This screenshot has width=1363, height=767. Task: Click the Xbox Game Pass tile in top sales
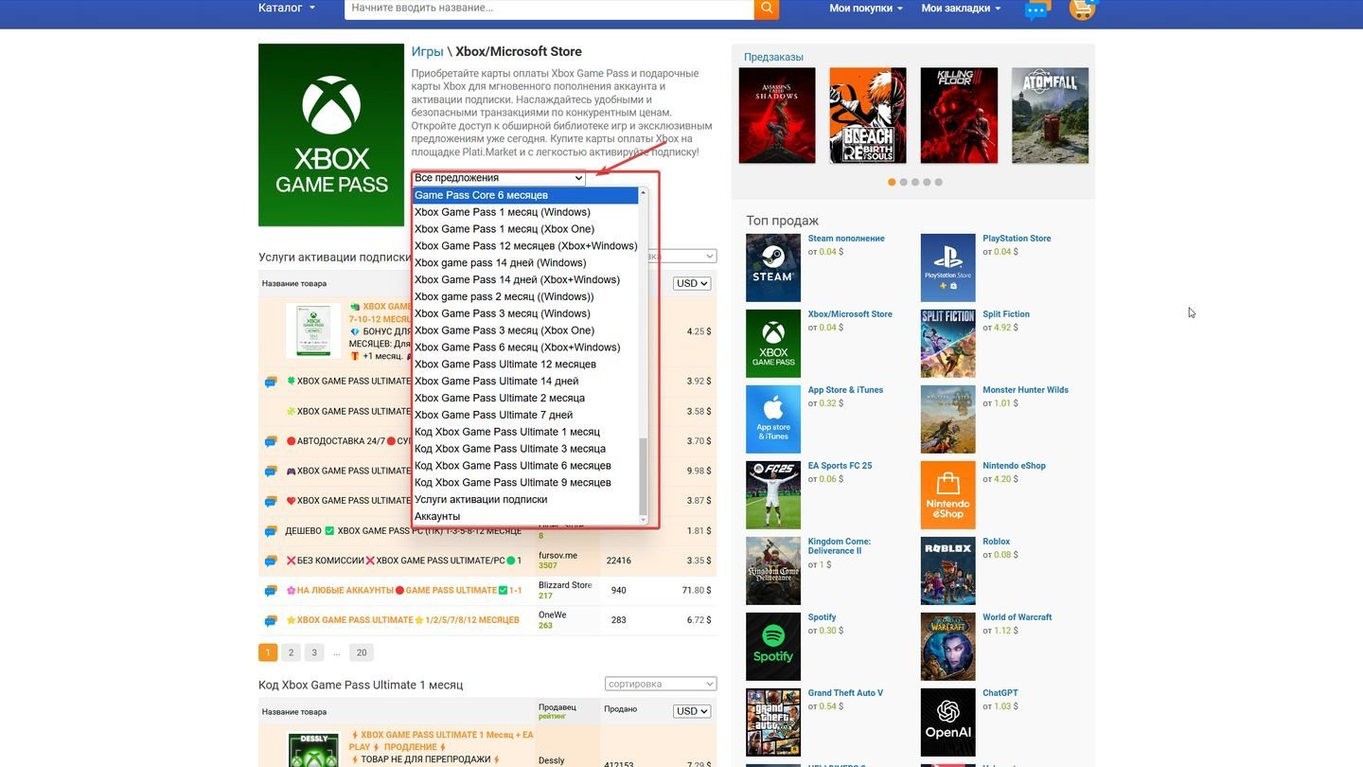pos(773,344)
